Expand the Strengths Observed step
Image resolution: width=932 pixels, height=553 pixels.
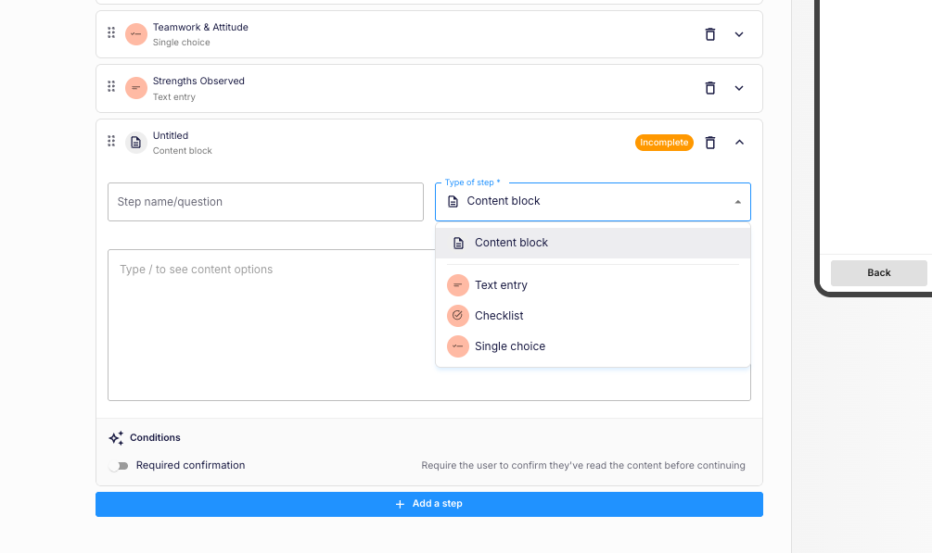tap(739, 89)
